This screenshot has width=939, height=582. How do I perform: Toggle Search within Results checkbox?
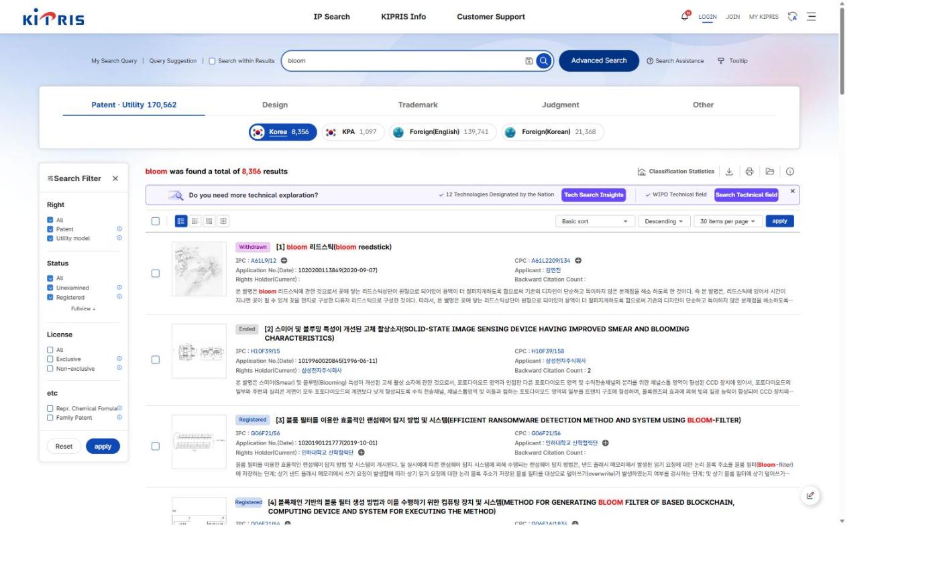click(x=212, y=61)
